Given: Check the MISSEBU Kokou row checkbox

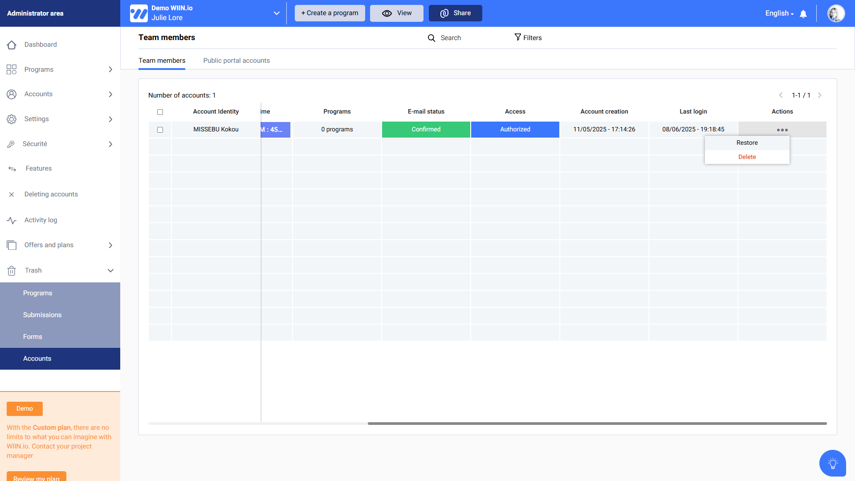Looking at the screenshot, I should (x=160, y=130).
